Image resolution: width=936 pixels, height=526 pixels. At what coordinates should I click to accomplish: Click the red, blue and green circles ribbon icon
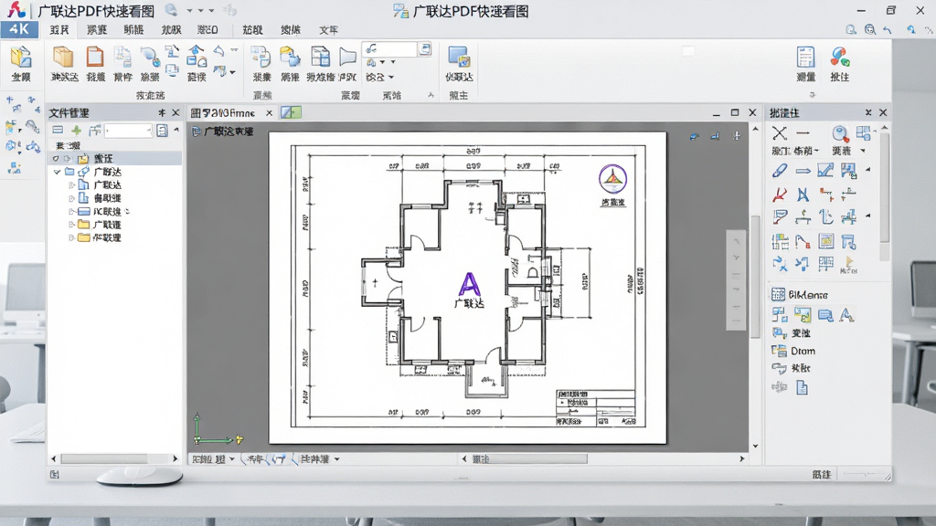[839, 58]
